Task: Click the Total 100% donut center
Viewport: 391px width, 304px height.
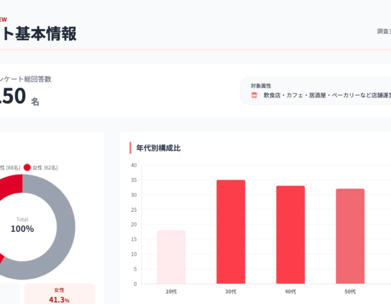Action: (x=23, y=225)
